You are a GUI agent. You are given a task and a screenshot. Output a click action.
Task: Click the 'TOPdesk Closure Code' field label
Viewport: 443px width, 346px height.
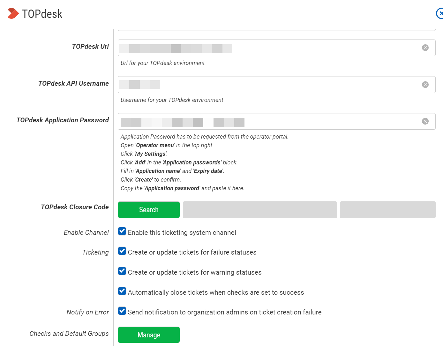[x=75, y=207]
